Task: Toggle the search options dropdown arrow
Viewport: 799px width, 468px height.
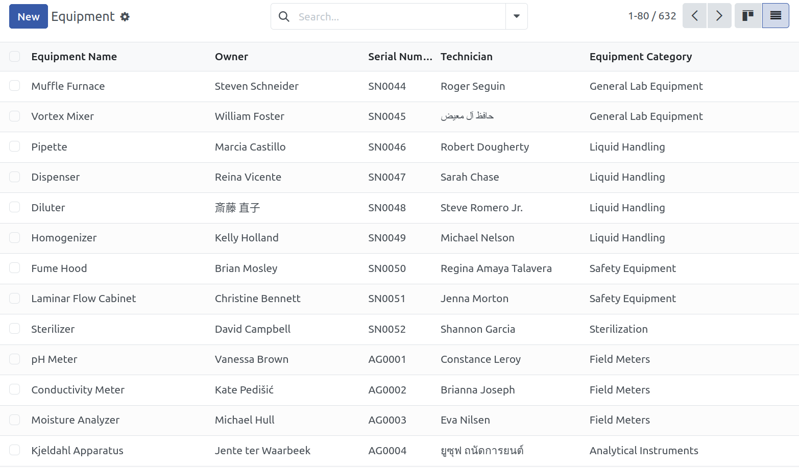Action: pyautogui.click(x=517, y=16)
